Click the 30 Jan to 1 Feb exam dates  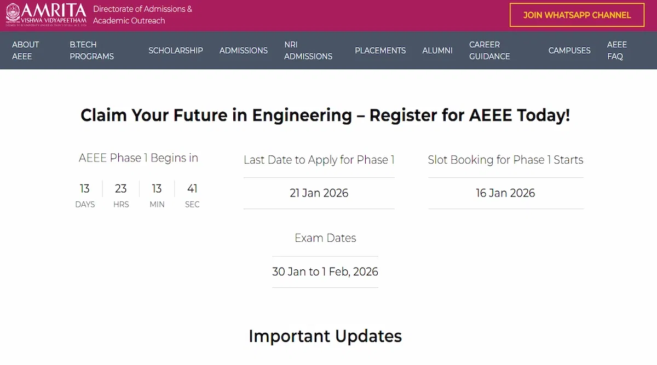point(325,272)
